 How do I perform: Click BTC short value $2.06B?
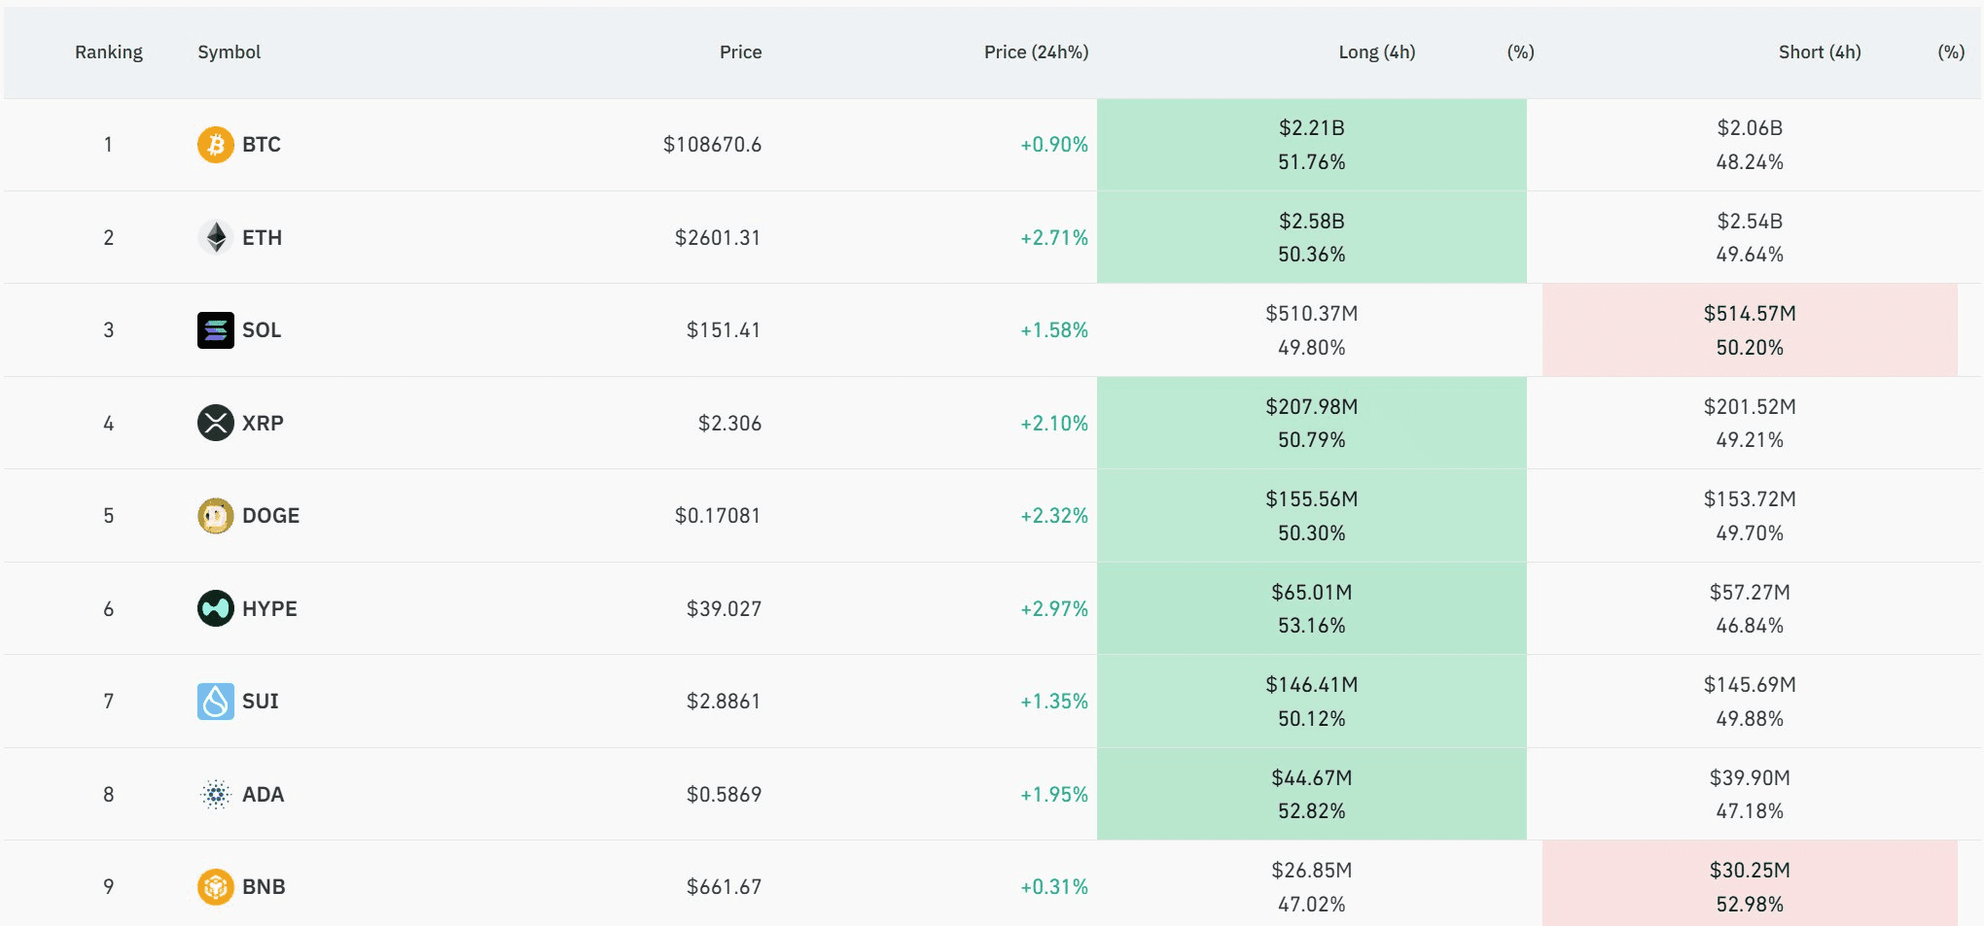tap(1750, 128)
